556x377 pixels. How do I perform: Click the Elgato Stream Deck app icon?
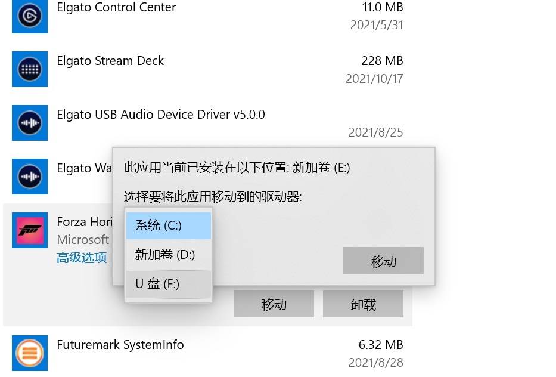30,69
